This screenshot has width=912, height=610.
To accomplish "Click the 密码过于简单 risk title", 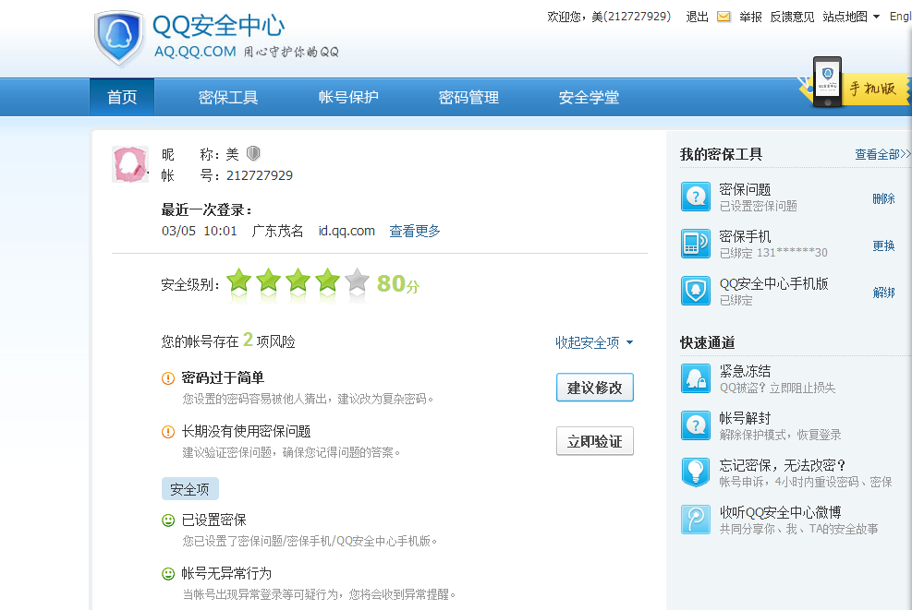I will 223,377.
